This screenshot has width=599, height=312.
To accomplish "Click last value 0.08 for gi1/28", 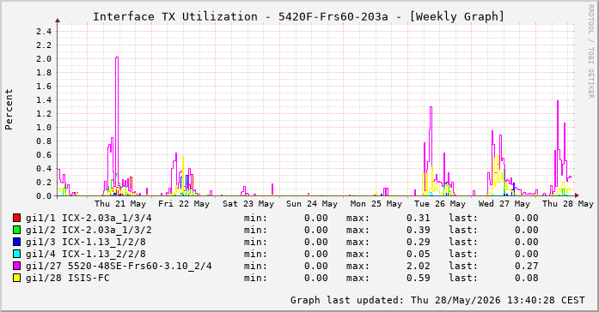I will click(x=527, y=278).
